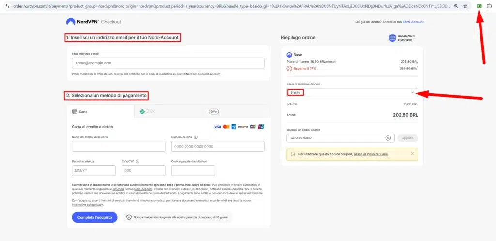The width and height of the screenshot is (496, 241).
Task: Focus the Data di scadenza field
Action: (93, 170)
